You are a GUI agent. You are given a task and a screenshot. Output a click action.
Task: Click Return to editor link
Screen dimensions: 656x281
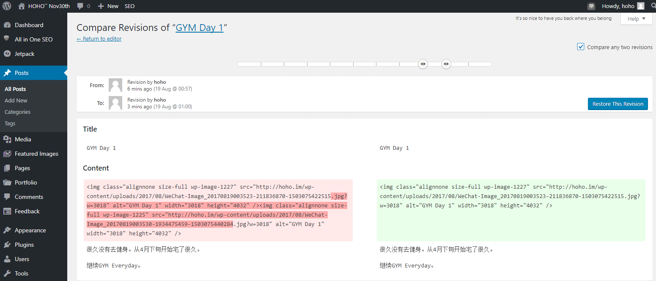[x=99, y=39]
